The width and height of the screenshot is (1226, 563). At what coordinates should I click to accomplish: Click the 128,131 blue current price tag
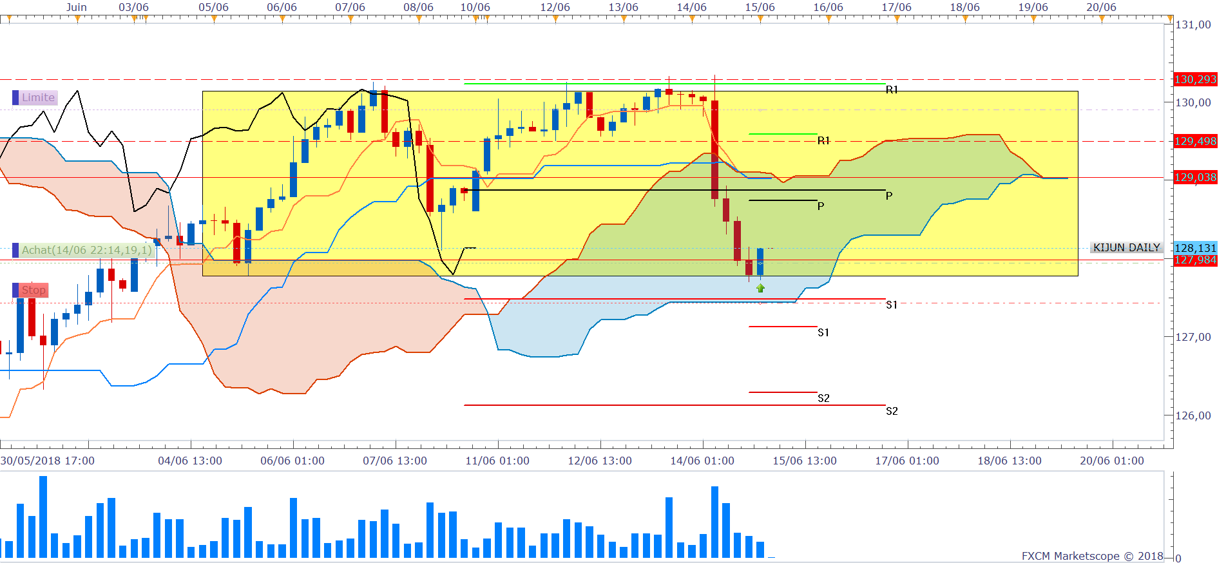click(1196, 248)
